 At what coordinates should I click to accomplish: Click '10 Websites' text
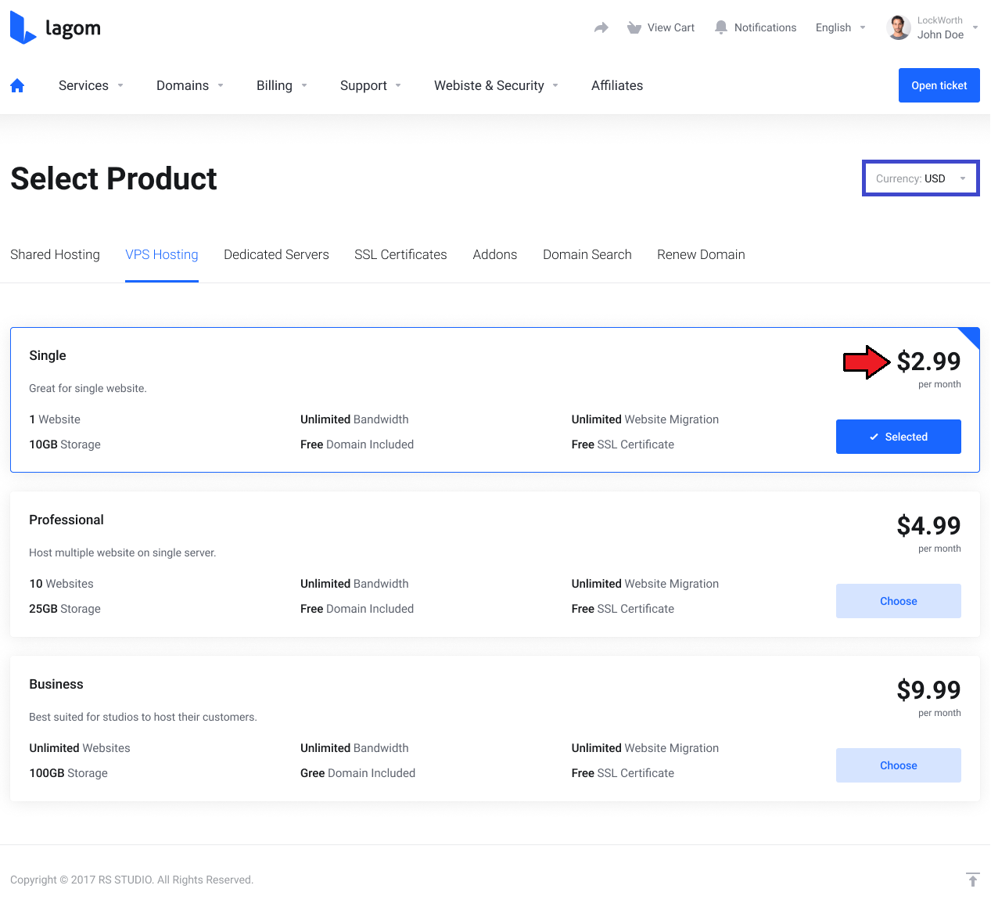[x=61, y=584]
